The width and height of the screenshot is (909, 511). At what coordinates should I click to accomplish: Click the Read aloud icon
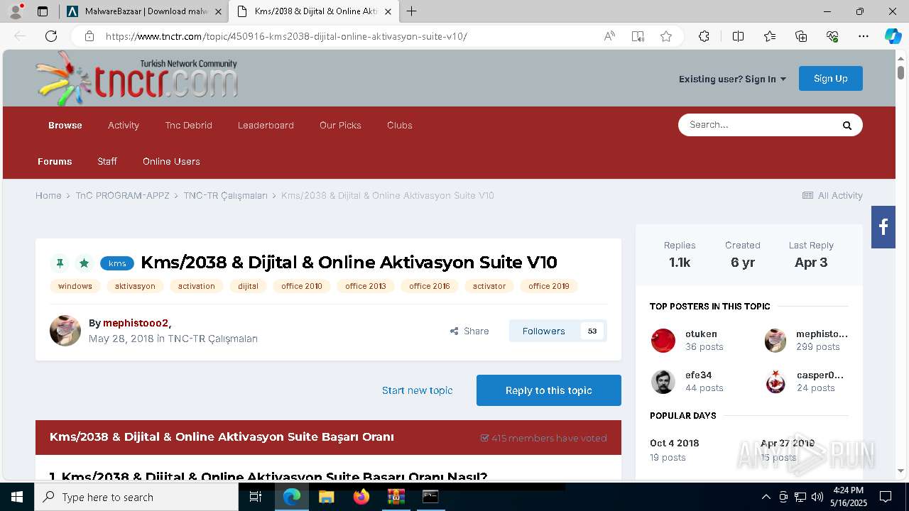pyautogui.click(x=609, y=36)
